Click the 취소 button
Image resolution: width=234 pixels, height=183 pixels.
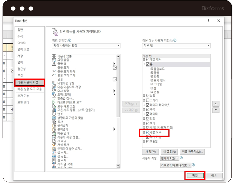pyautogui.click(x=214, y=175)
